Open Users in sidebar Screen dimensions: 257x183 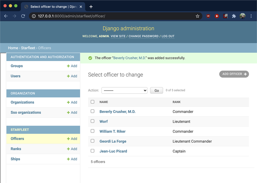pyautogui.click(x=15, y=76)
